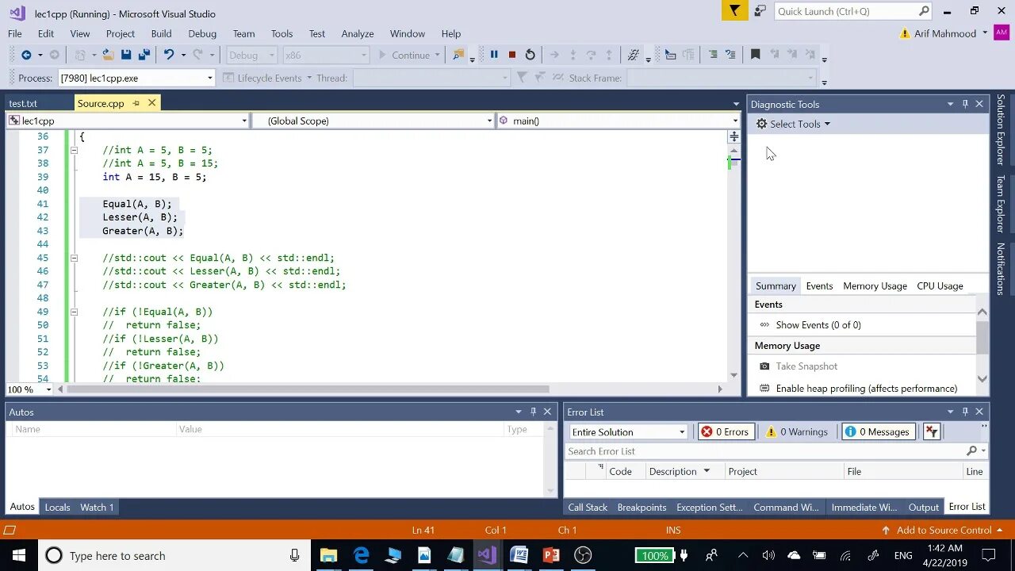Toggle the 0 Warnings filter

click(797, 431)
